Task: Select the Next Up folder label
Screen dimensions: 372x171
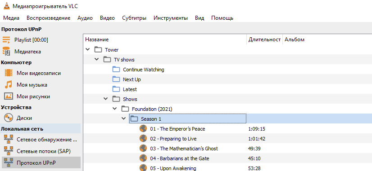Action: click(132, 80)
